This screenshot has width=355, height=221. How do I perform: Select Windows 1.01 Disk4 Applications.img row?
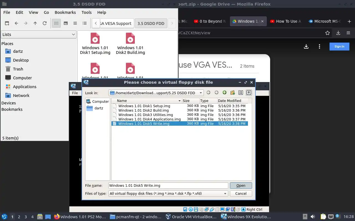(x=180, y=119)
